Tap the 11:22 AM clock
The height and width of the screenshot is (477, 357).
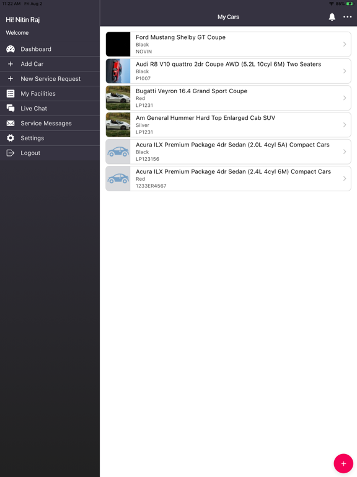click(11, 4)
